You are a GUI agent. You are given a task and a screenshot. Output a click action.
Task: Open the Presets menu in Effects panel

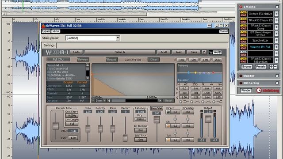click(x=261, y=67)
